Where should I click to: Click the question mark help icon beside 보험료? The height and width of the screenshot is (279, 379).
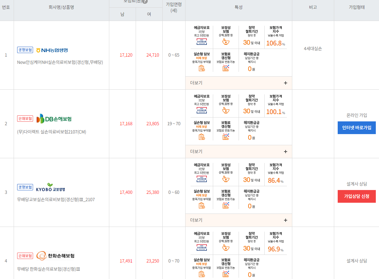point(145,2)
